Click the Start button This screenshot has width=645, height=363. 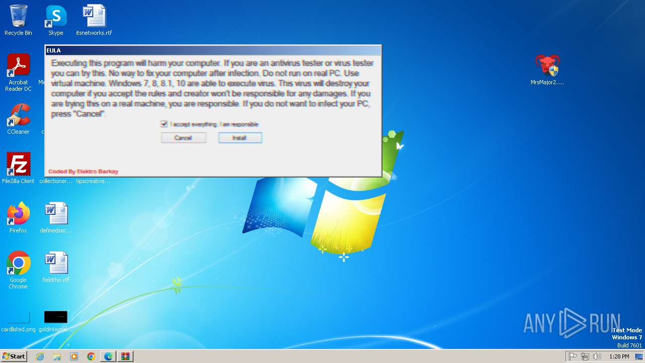pyautogui.click(x=14, y=356)
